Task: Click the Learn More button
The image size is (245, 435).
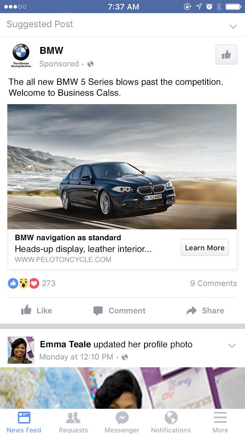Action: click(x=205, y=248)
